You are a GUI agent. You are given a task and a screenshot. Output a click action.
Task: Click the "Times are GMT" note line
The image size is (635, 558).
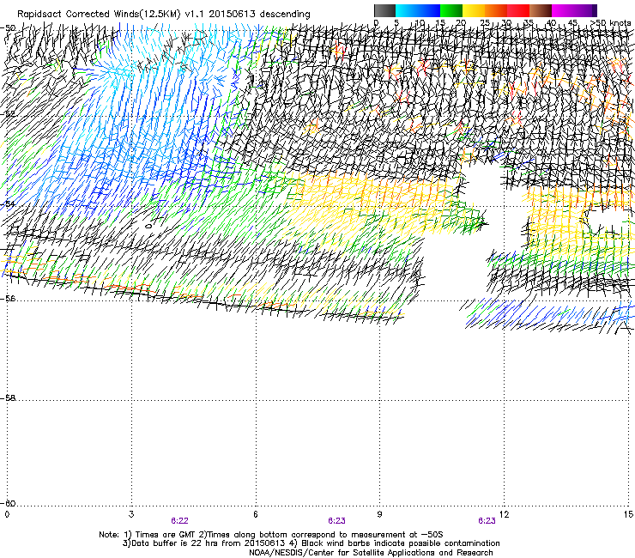270,535
